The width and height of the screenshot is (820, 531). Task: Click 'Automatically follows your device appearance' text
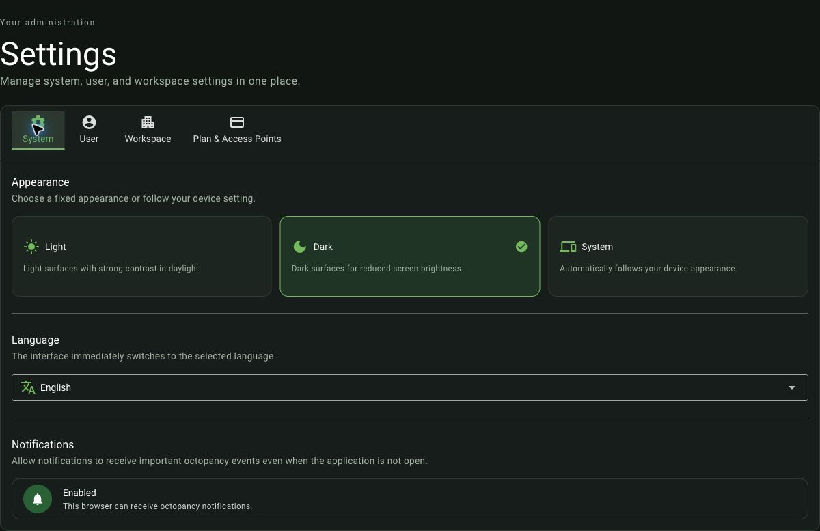point(648,269)
